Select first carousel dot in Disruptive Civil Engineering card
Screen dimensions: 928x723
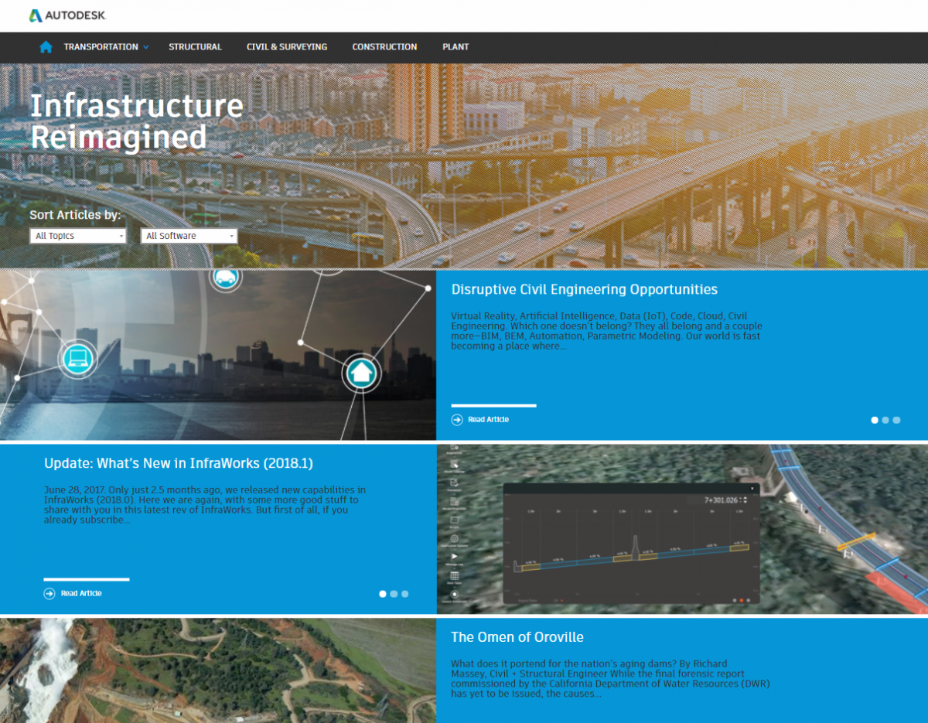(875, 420)
